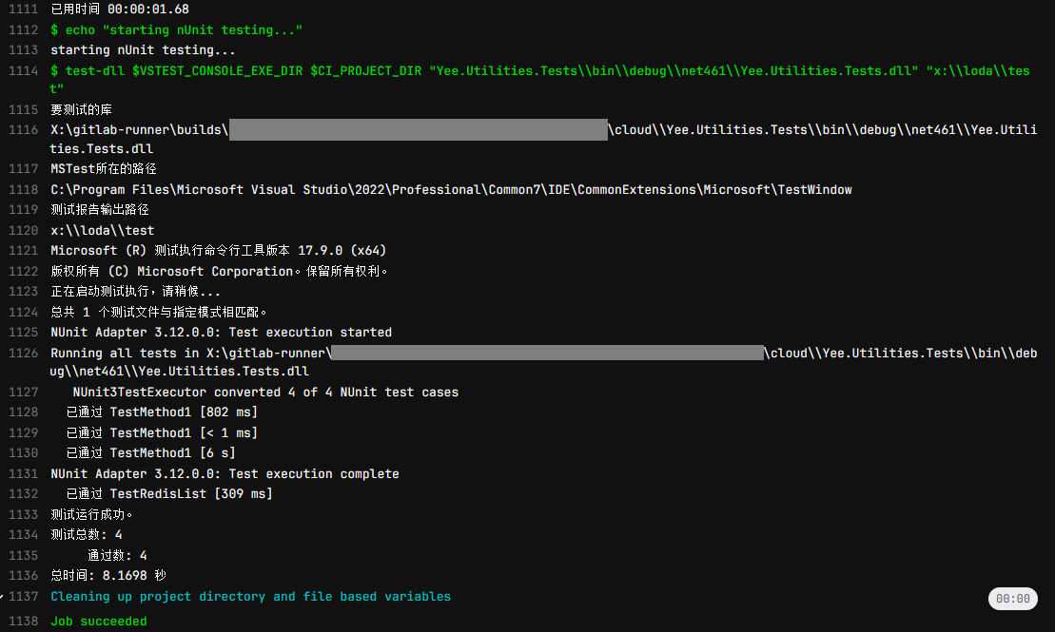Click the "Cleaning up project directory" section header
Image resolution: width=1055 pixels, height=632 pixels.
click(x=250, y=597)
